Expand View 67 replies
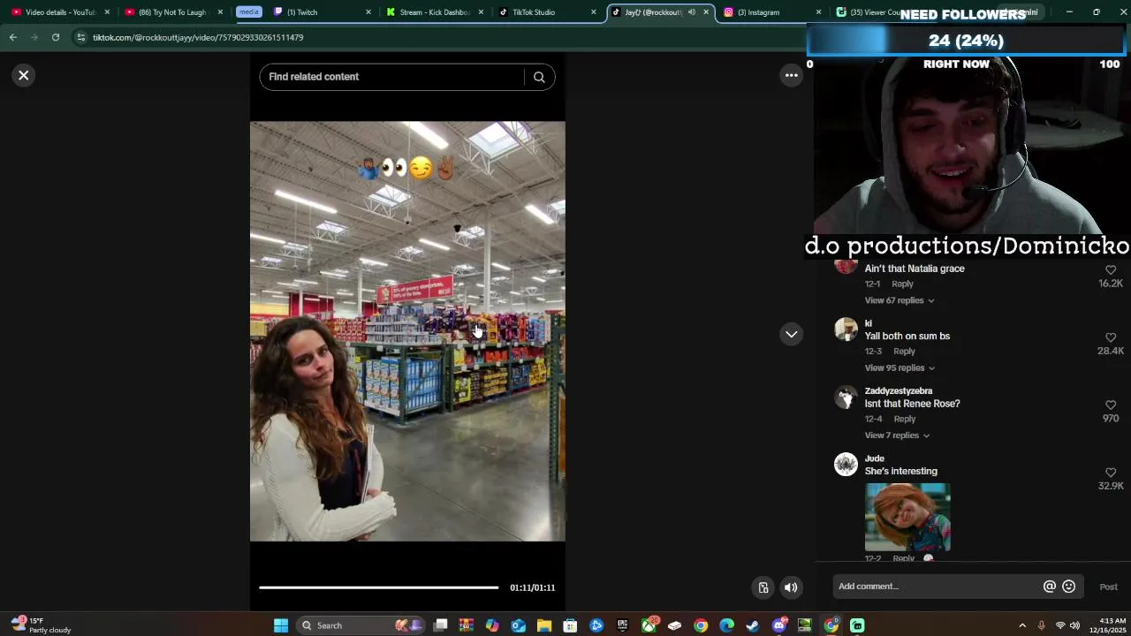 [899, 300]
